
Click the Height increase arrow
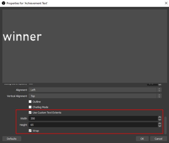pos(159,123)
